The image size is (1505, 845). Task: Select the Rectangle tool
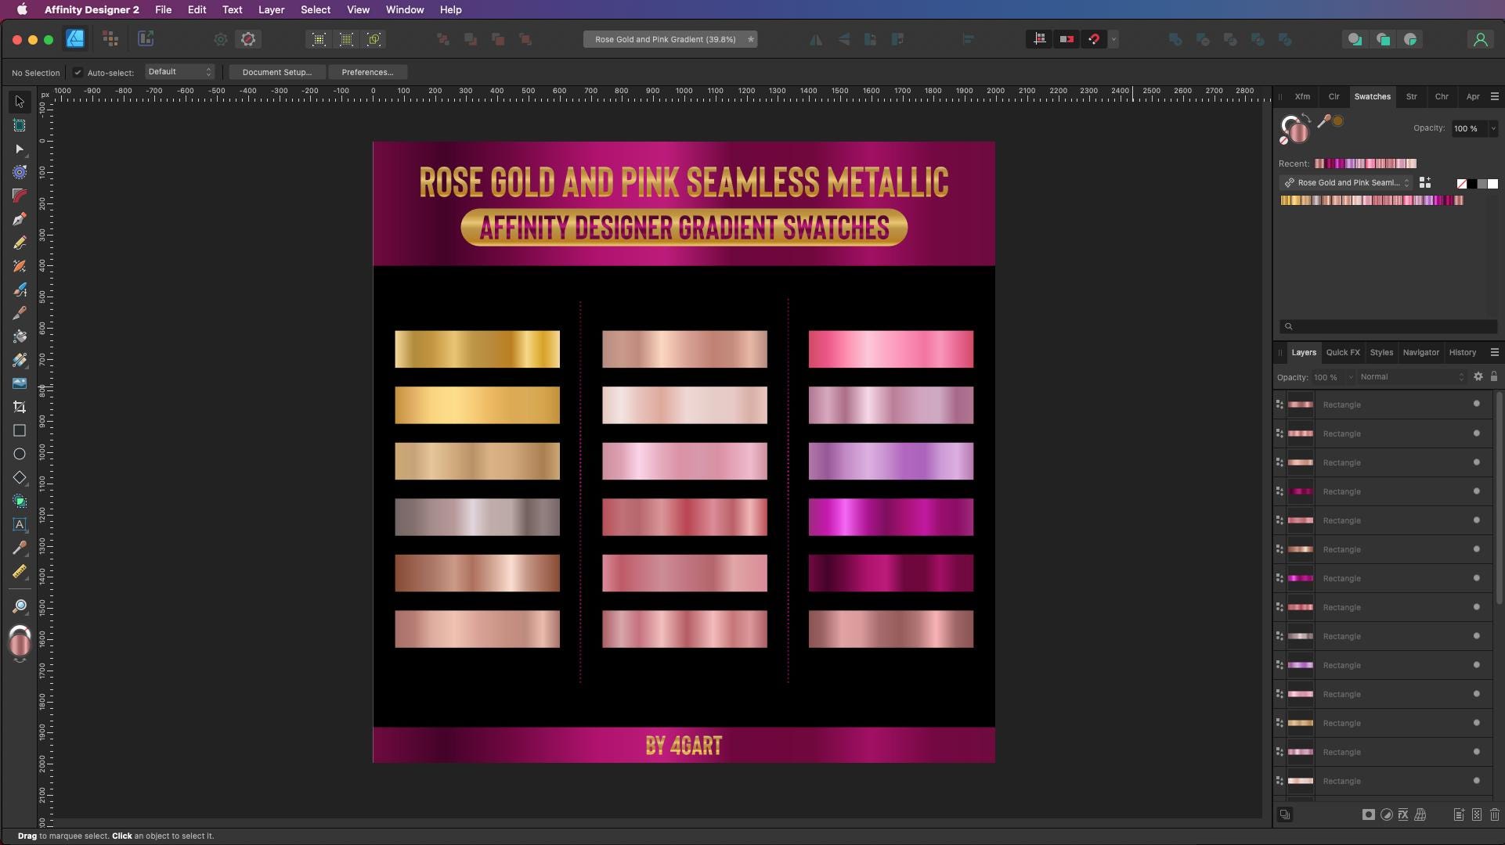(x=20, y=430)
